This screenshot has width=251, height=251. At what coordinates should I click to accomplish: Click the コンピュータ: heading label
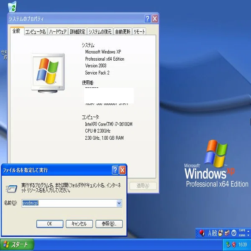[90, 117]
